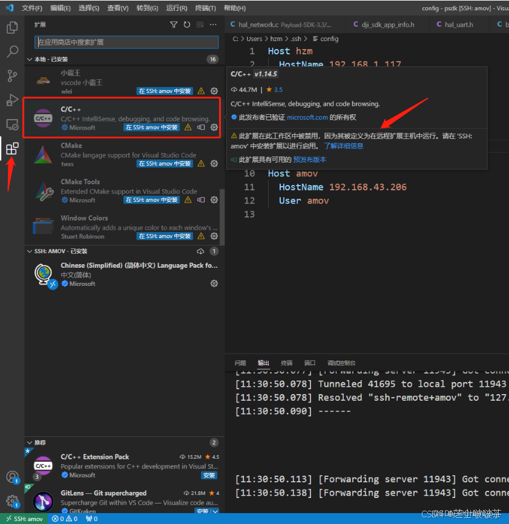Image resolution: width=509 pixels, height=524 pixels.
Task: Collapse the 推荐 section
Action: click(30, 442)
